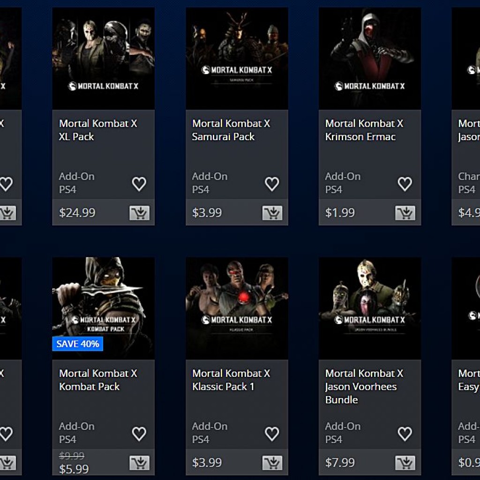480x480 pixels.
Task: Wishlist the Samurai Pack with heart icon
Action: [272, 184]
